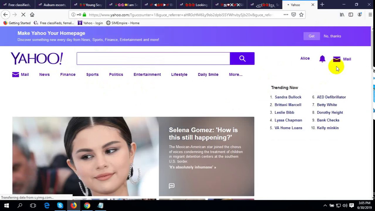
Task: Open Action Center notifications icon
Action: tap(352, 205)
